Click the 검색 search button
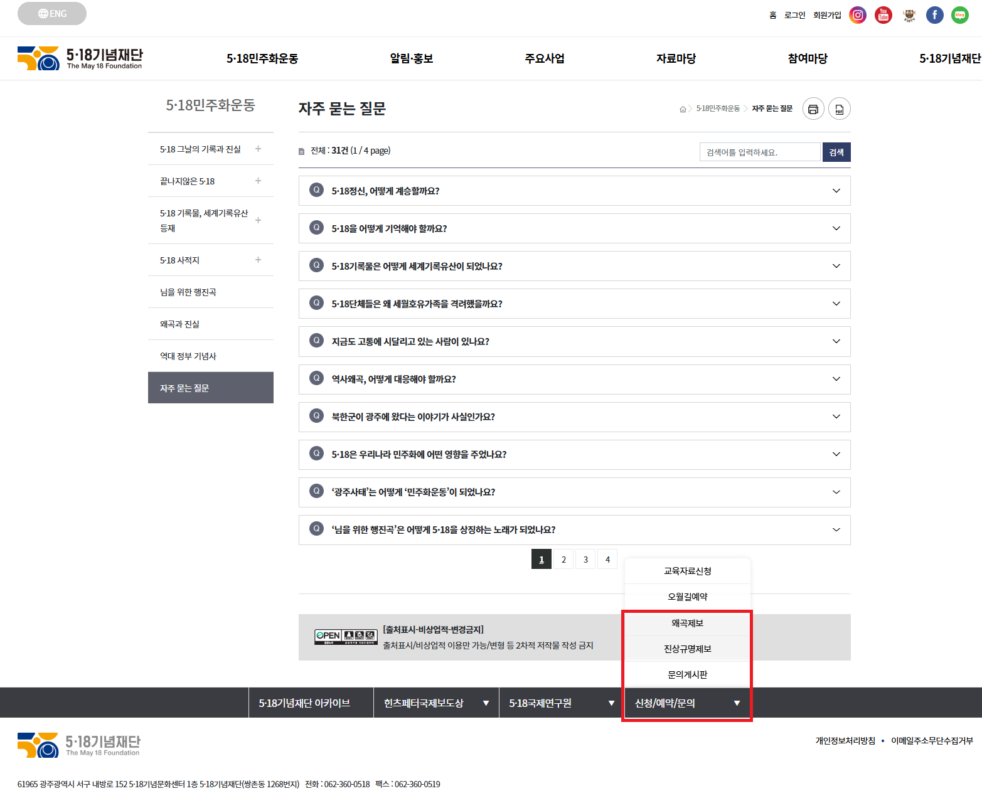The width and height of the screenshot is (982, 791). (x=836, y=151)
